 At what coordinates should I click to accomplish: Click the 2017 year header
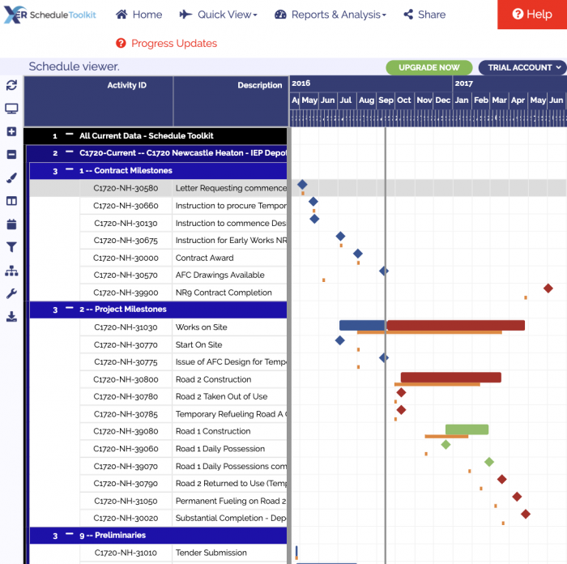463,83
